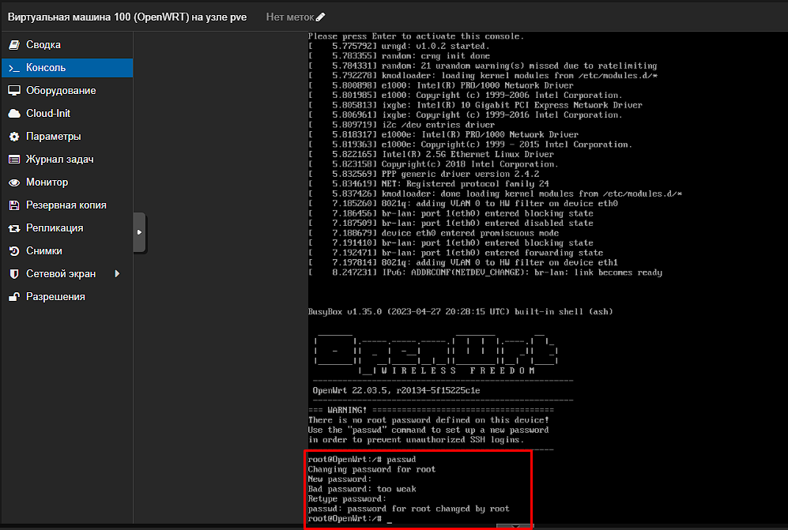The height and width of the screenshot is (530, 788).
Task: Open the Монитор page
Action: [x=67, y=182]
